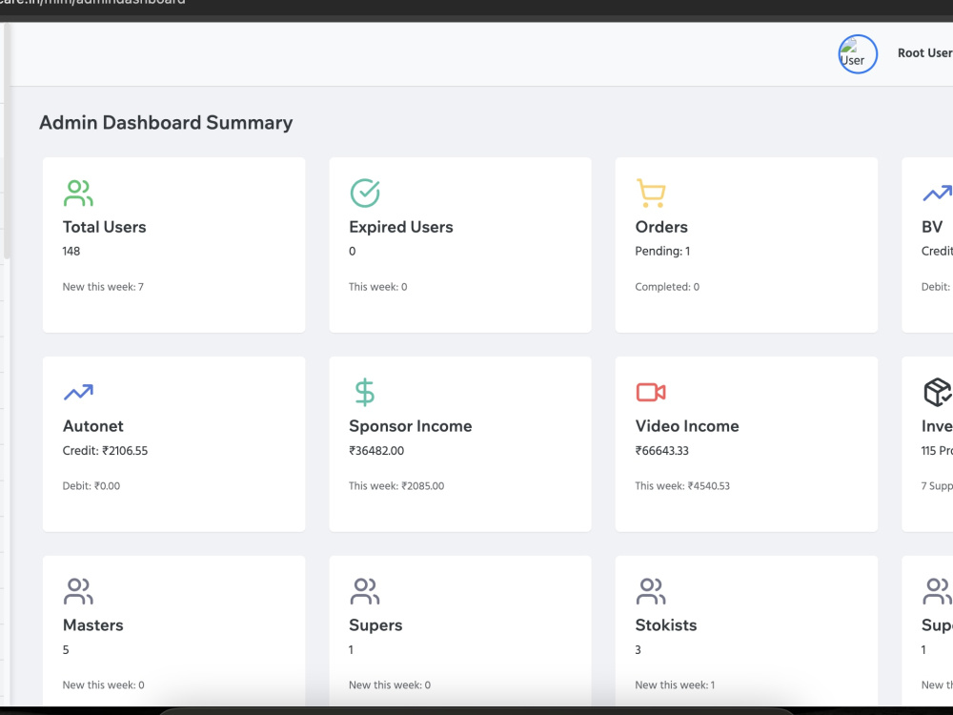Select the Total Users heading
Image resolution: width=953 pixels, height=715 pixels.
[105, 227]
